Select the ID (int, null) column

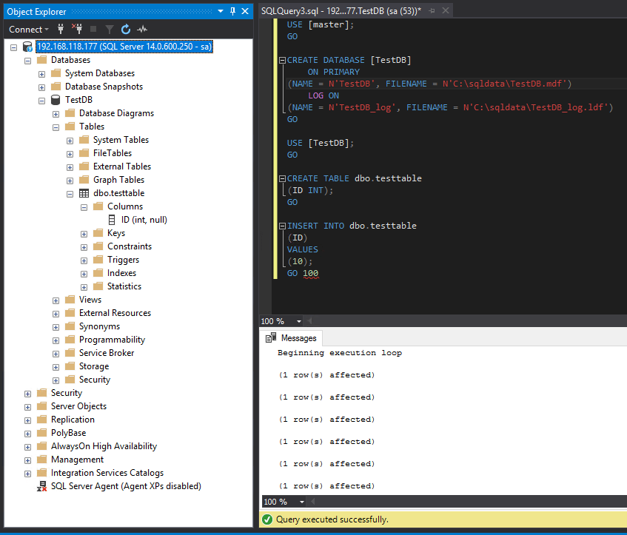click(144, 220)
